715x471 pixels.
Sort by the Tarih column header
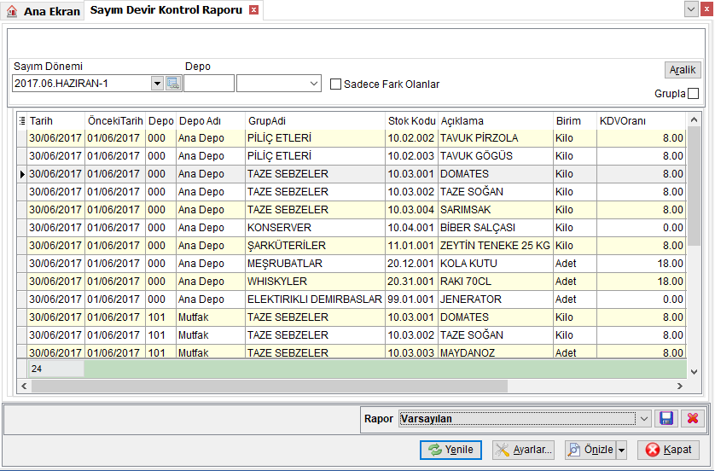[x=55, y=121]
